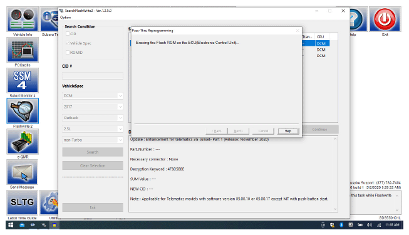Open the e-QMR icon
This screenshot has width=409, height=235.
23,142
